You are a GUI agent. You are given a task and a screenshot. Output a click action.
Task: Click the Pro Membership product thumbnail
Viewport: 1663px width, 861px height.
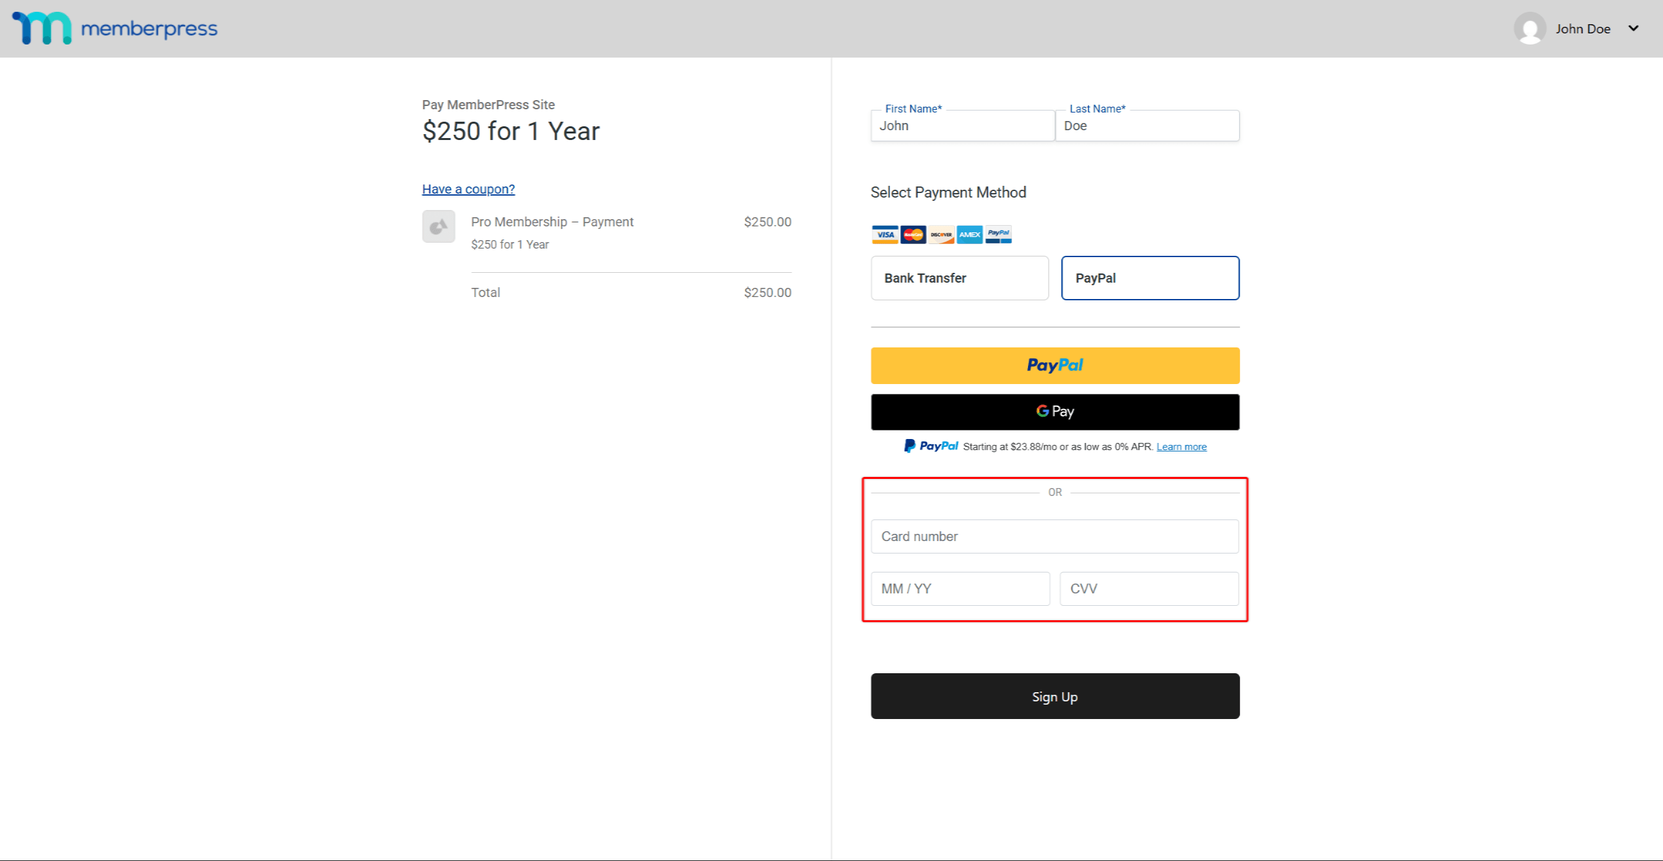coord(438,226)
